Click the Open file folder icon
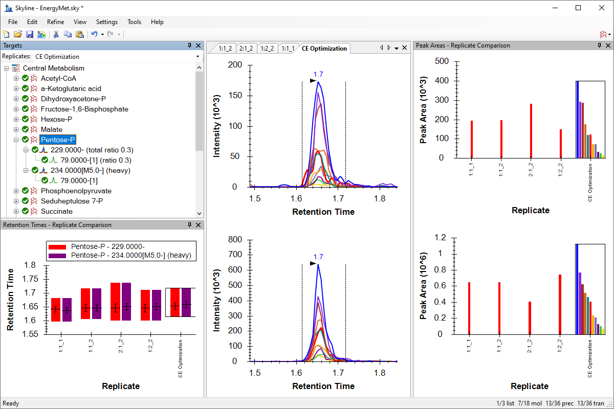The width and height of the screenshot is (614, 409). coord(18,34)
